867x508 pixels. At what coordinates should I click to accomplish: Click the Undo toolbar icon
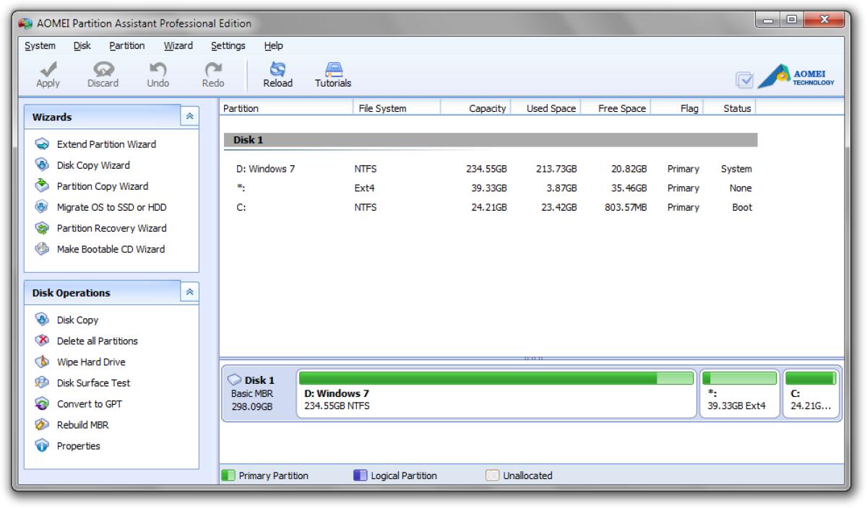coord(156,69)
